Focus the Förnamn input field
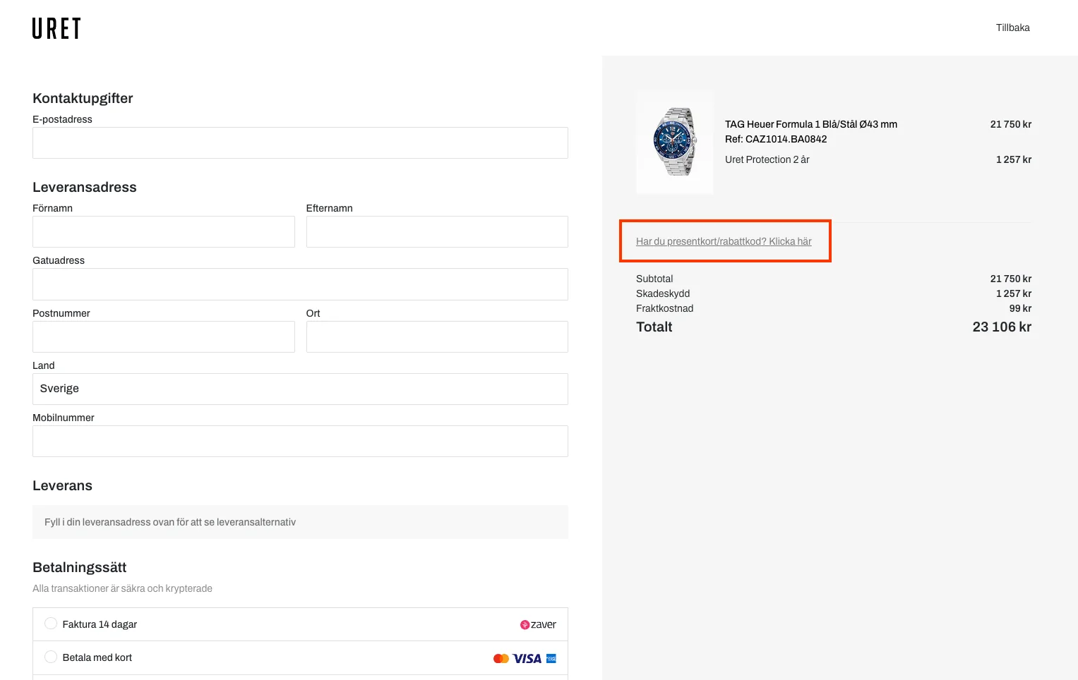Viewport: 1078px width, 680px height. tap(164, 231)
